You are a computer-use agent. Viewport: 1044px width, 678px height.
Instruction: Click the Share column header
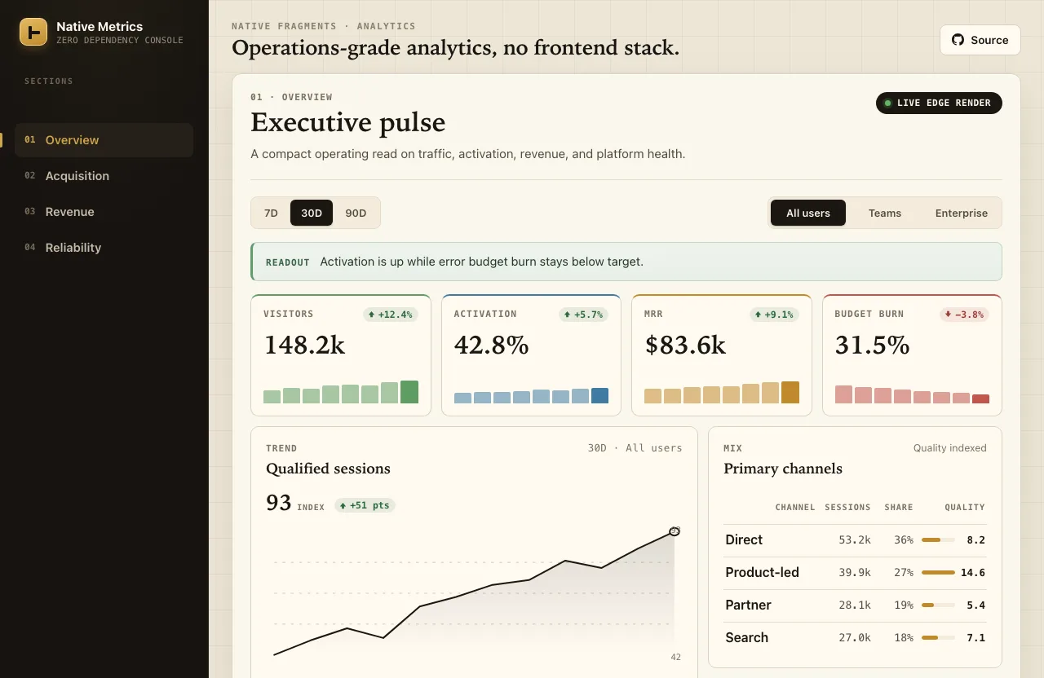click(x=899, y=507)
